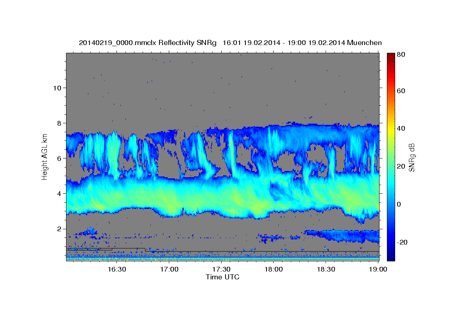Click the dark blue bottom of the colorbar
Image resolution: width=469 pixels, height=313 pixels.
pyautogui.click(x=391, y=257)
